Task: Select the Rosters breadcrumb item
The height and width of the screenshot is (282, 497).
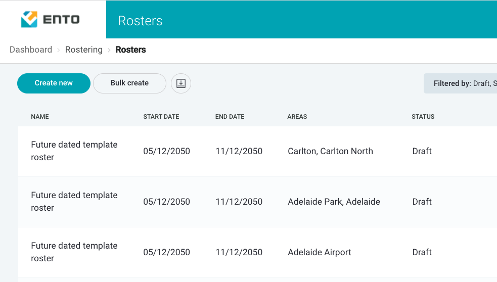Action: [130, 50]
